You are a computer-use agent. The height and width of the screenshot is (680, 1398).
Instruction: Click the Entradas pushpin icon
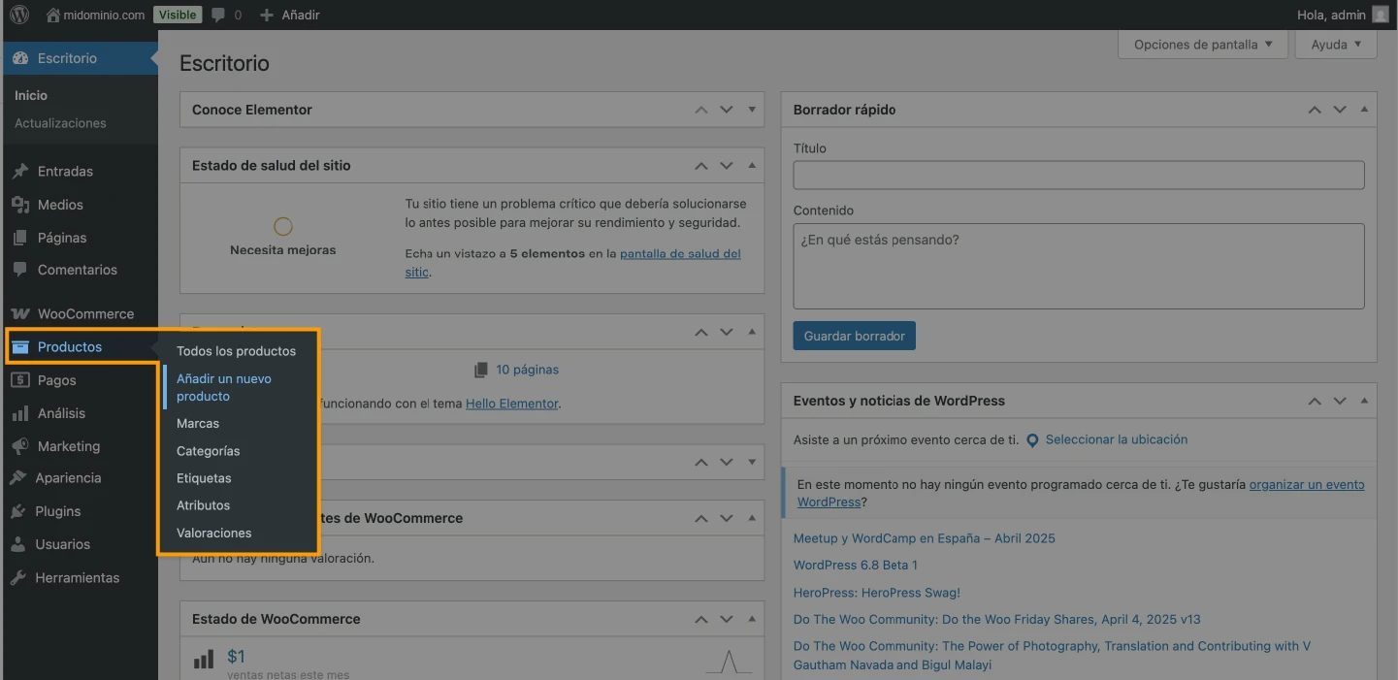19,172
